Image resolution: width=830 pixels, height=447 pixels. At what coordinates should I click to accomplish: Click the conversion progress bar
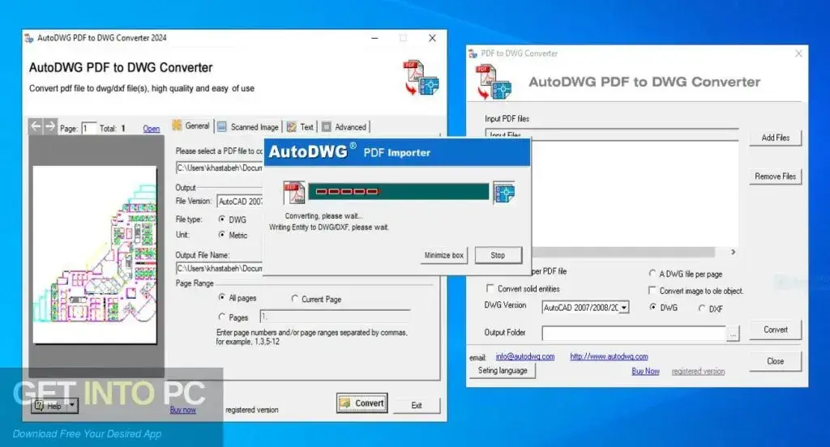pos(399,191)
